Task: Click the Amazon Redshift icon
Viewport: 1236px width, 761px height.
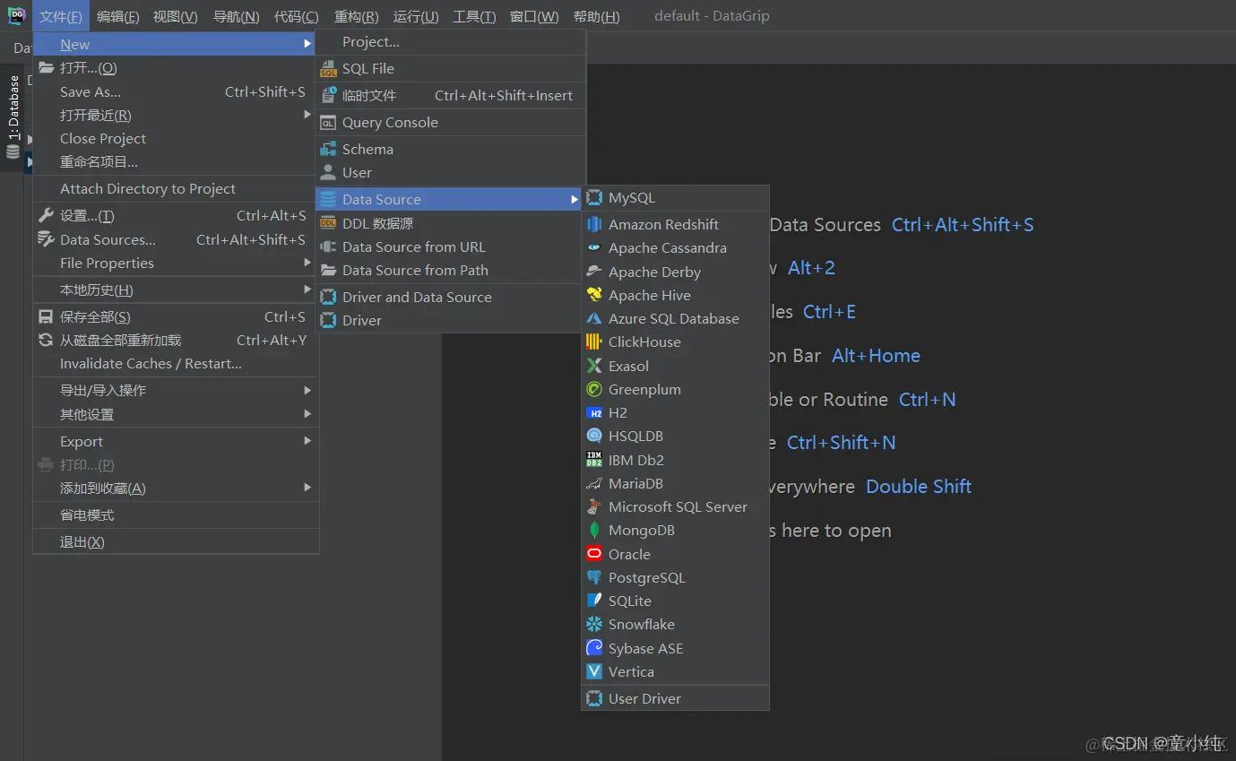Action: 594,224
